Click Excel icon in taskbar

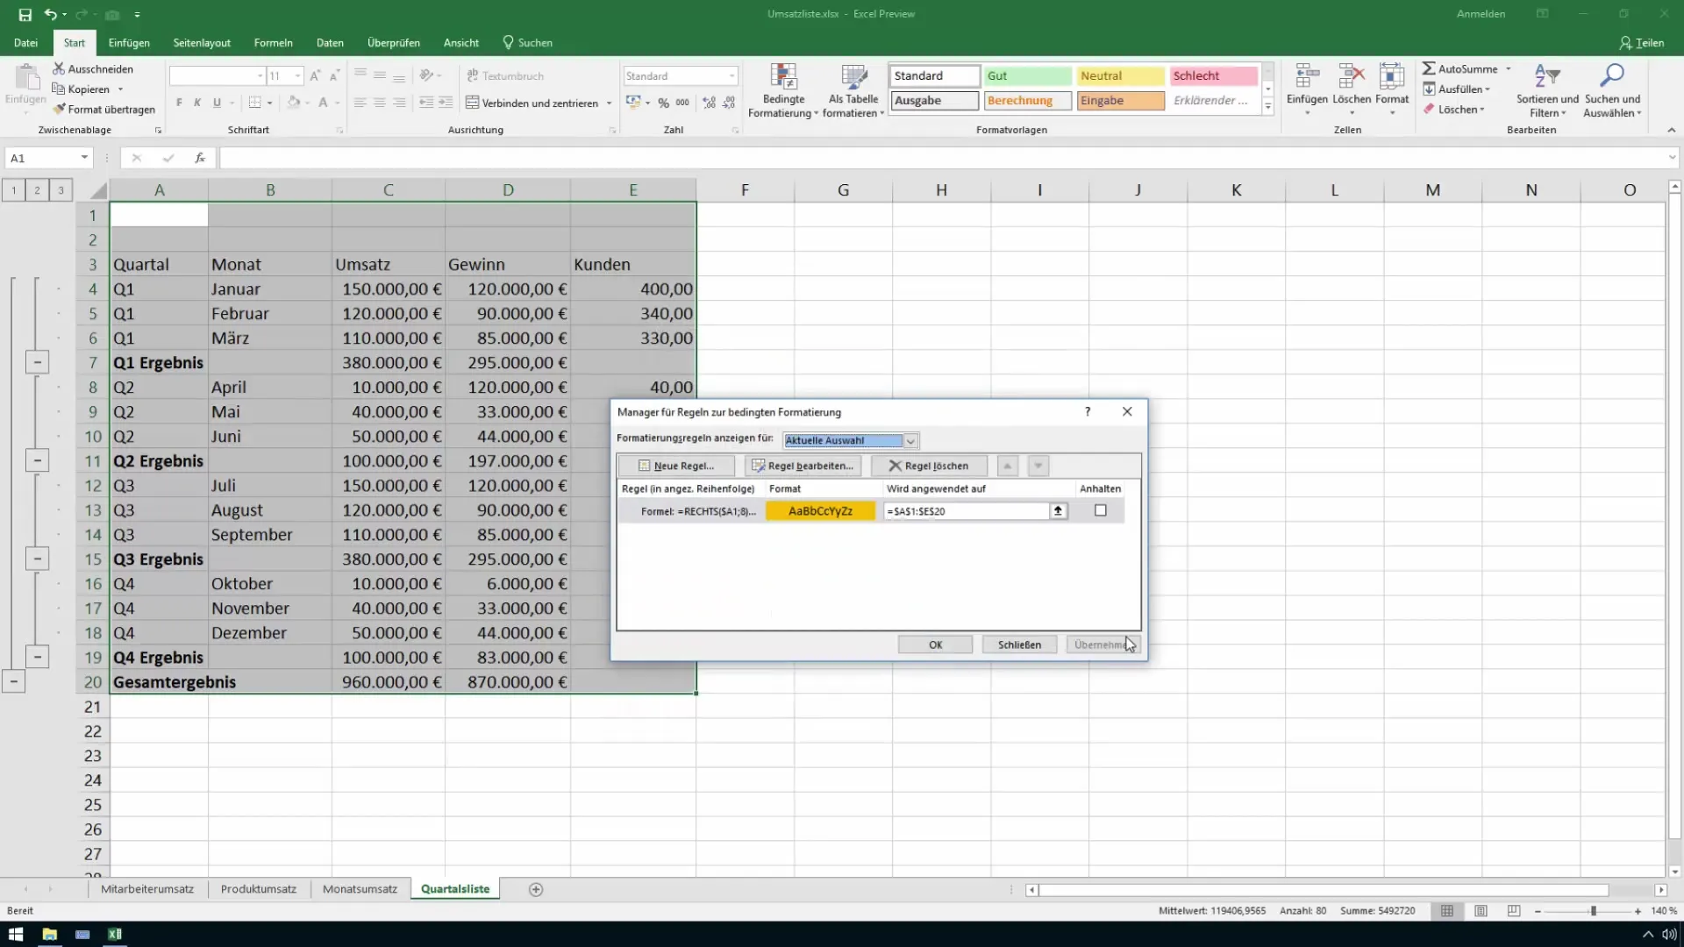coord(115,934)
